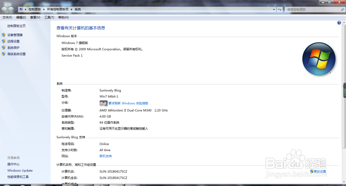The image size is (346, 186).
Task: Click the forward navigation arrow button
Action: coord(11,10)
